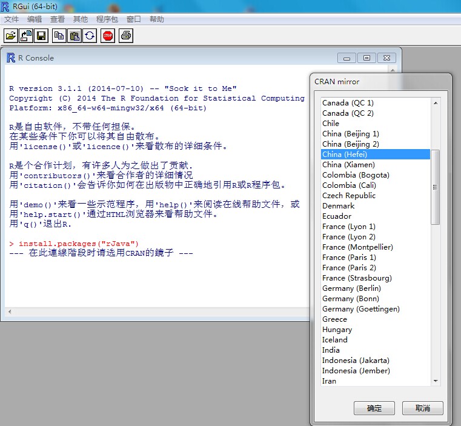Viewport: 461px width, 426px height.
Task: Select Ecuador mirror
Action: coord(376,216)
